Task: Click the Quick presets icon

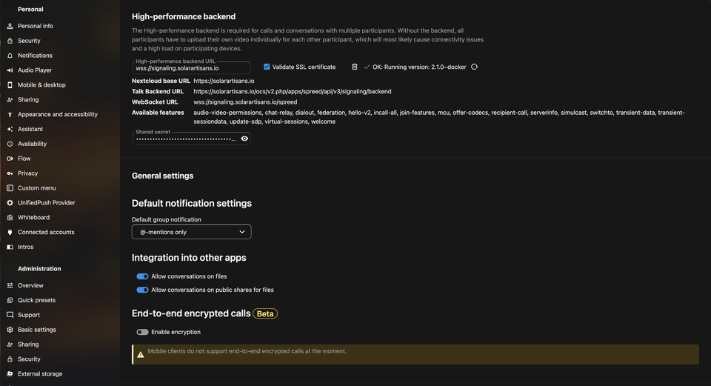Action: point(10,300)
